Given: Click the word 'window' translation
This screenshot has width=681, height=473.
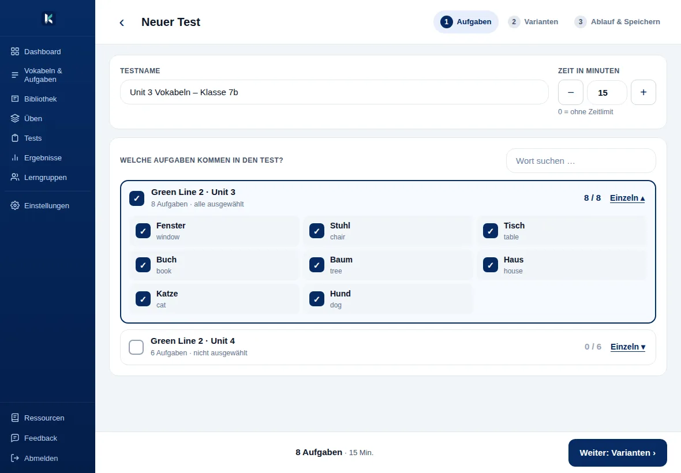Looking at the screenshot, I should tap(167, 237).
